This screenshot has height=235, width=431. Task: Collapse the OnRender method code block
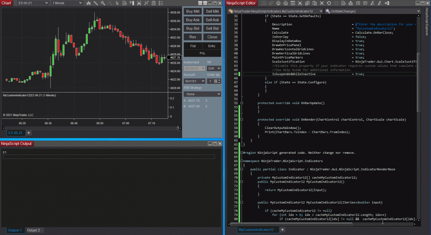pyautogui.click(x=243, y=119)
